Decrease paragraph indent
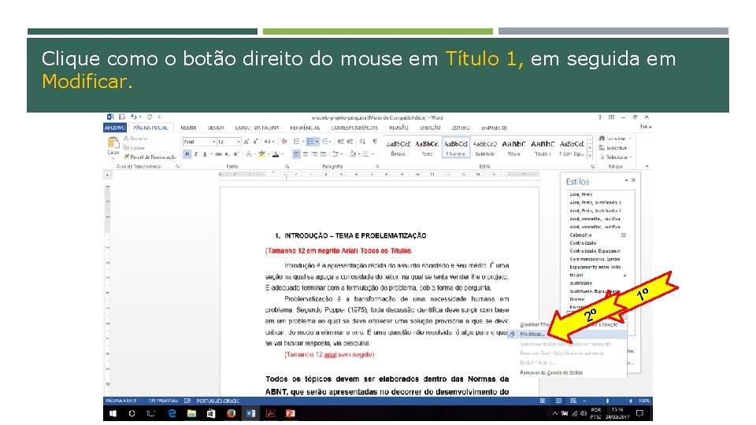Viewport: 756px width, 425px height. click(x=341, y=142)
